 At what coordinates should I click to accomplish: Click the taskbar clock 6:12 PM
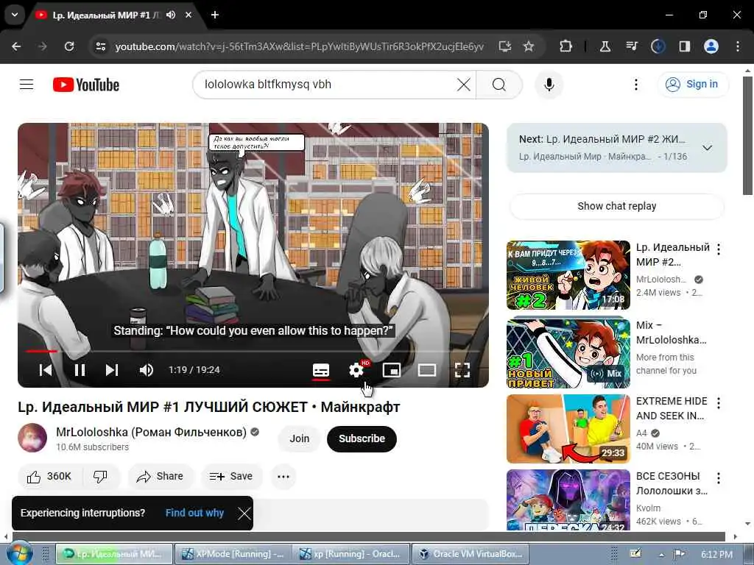[x=716, y=555]
